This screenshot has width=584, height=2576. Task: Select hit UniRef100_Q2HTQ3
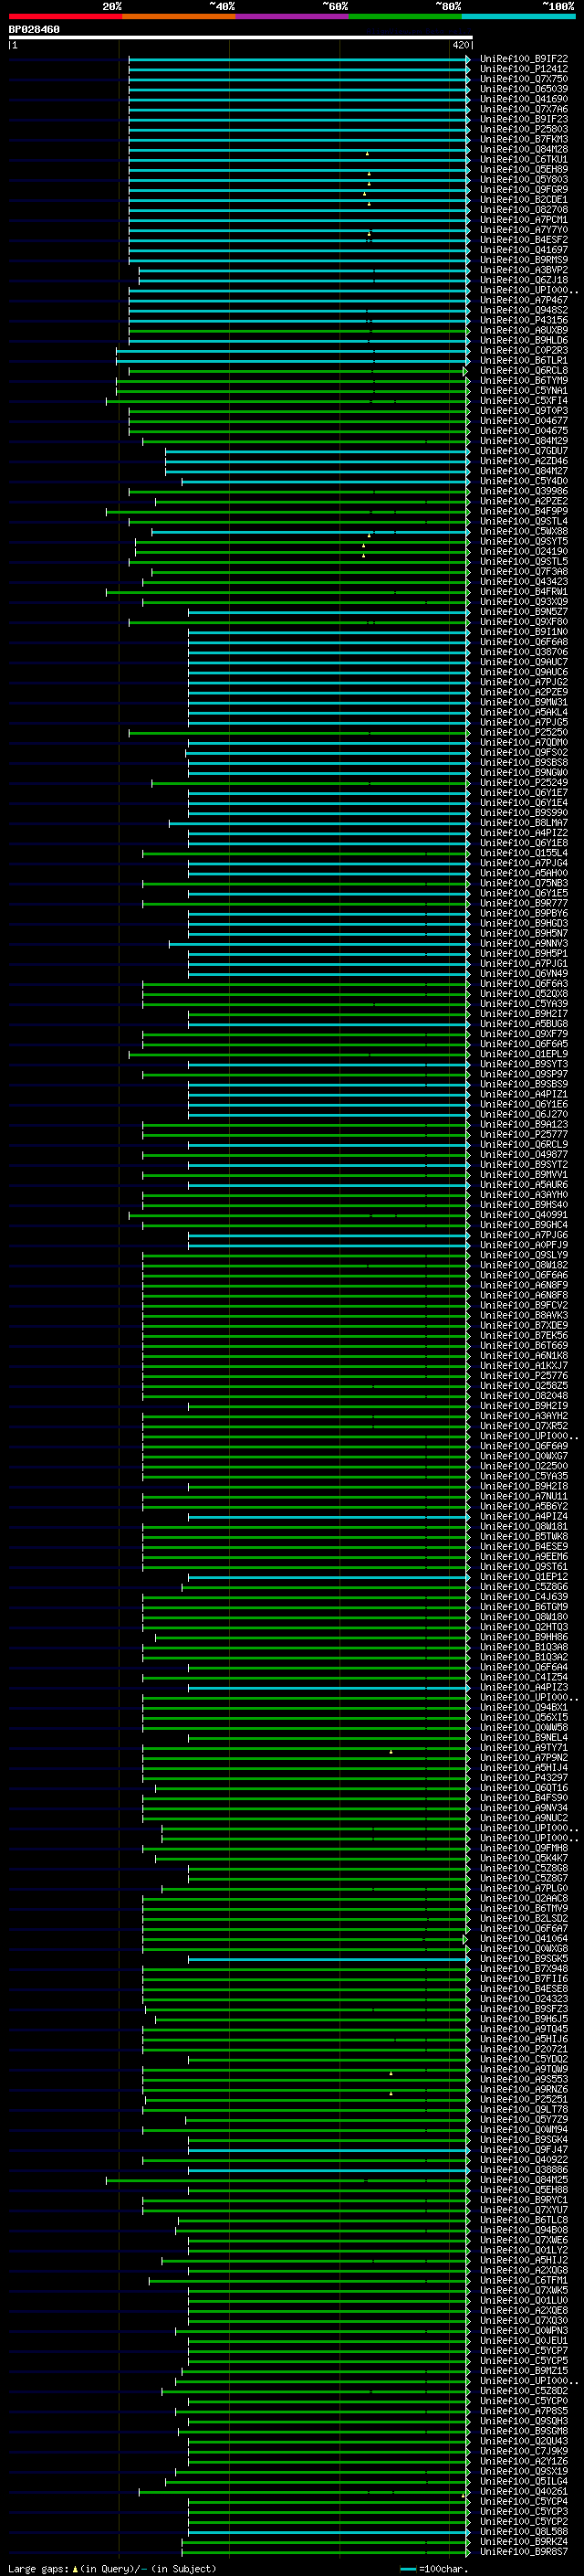(x=524, y=1627)
